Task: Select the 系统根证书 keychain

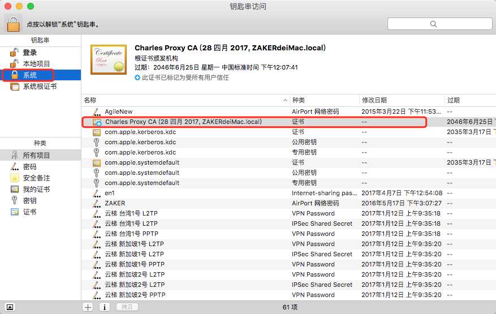Action: [x=41, y=87]
